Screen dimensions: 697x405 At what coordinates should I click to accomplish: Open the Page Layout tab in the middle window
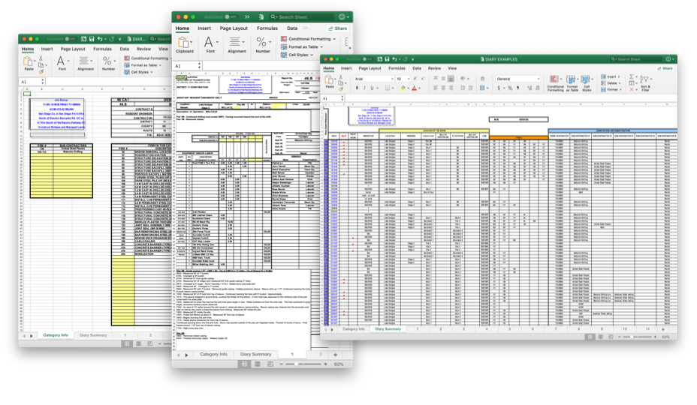[x=234, y=28]
